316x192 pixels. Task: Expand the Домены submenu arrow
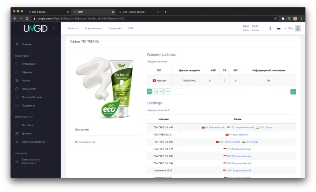pyautogui.click(x=55, y=133)
